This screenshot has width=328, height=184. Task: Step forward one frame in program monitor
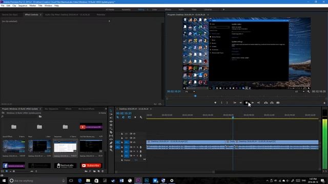coord(253,103)
